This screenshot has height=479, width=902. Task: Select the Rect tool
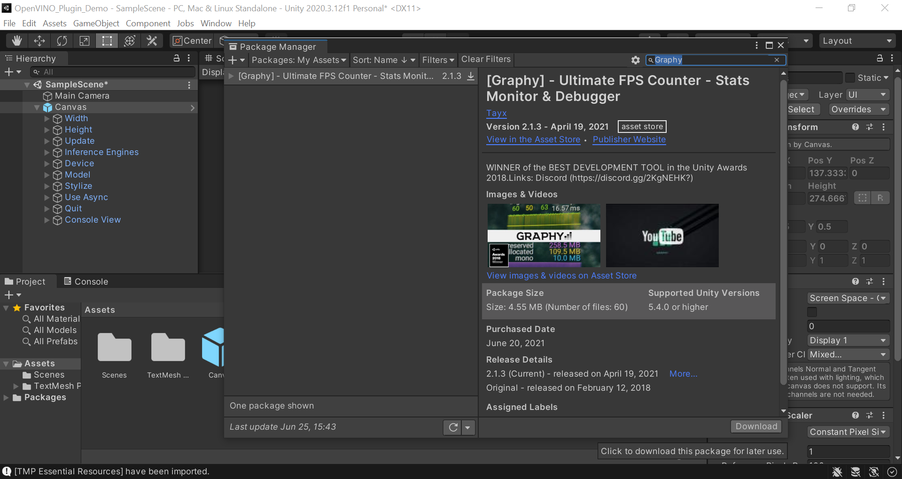coord(107,41)
